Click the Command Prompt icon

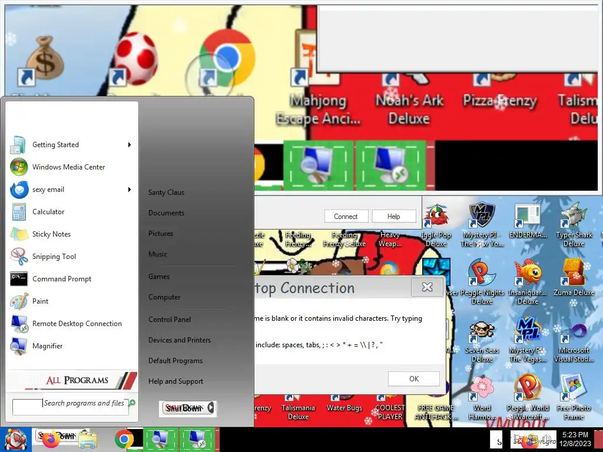click(19, 278)
